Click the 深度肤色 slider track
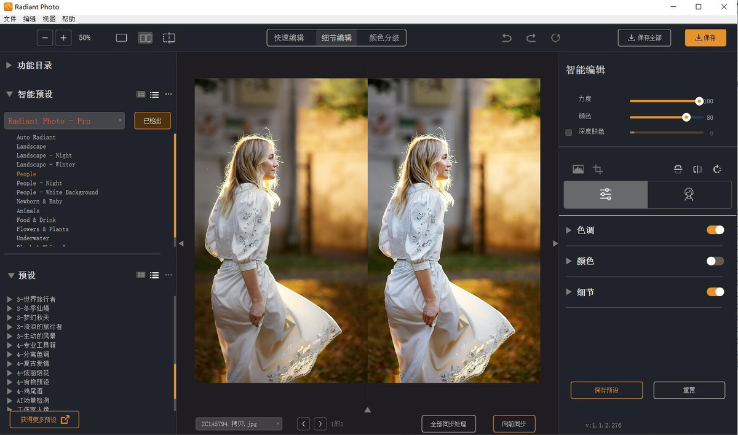738x435 pixels. click(667, 132)
